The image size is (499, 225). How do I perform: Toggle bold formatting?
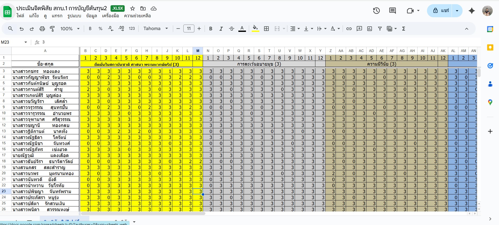(211, 29)
